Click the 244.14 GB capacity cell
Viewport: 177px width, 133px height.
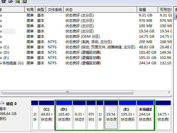tap(147, 63)
